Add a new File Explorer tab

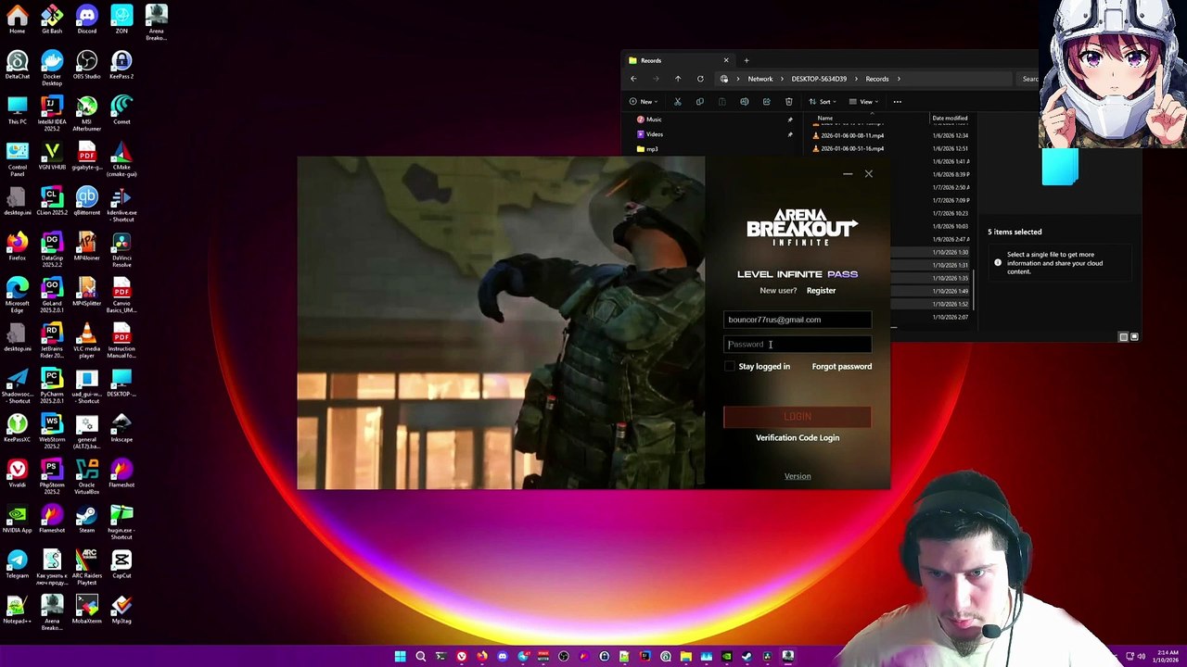747,61
